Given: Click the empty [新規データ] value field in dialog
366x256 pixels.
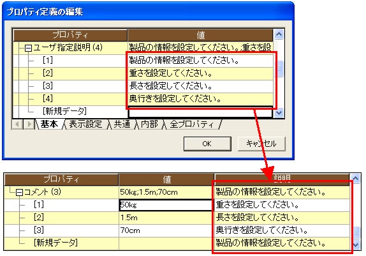Looking at the screenshot, I should coord(200,112).
